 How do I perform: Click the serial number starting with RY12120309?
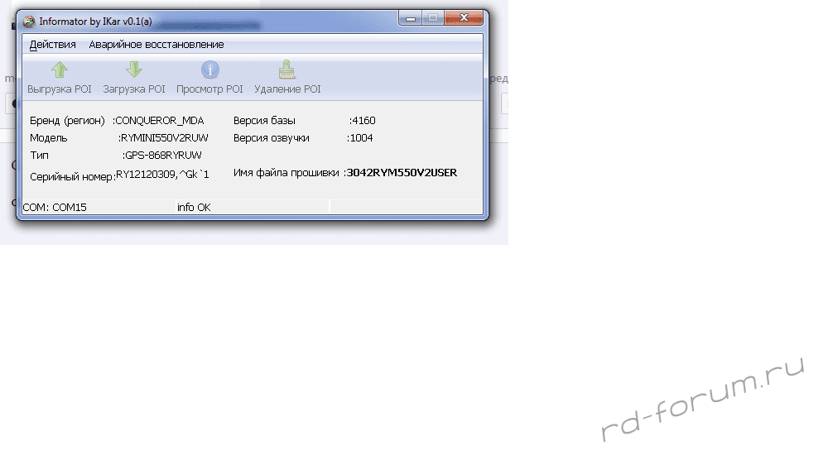click(163, 174)
